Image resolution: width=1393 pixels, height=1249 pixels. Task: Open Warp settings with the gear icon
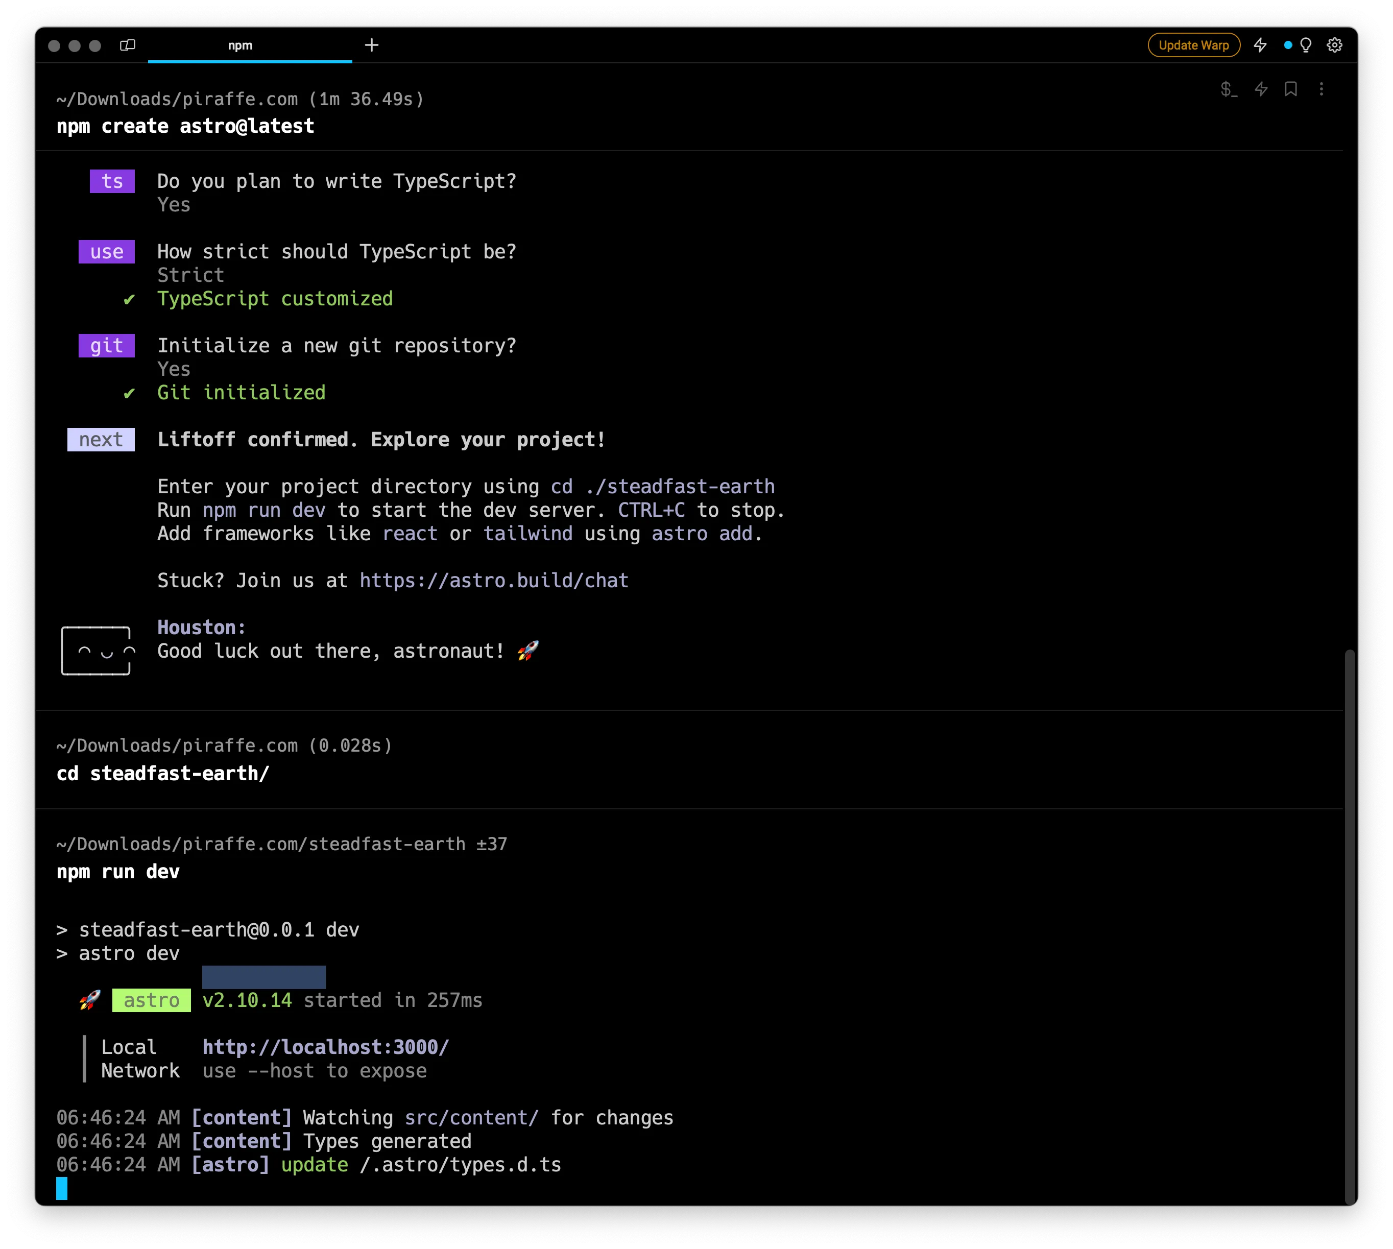[1334, 44]
